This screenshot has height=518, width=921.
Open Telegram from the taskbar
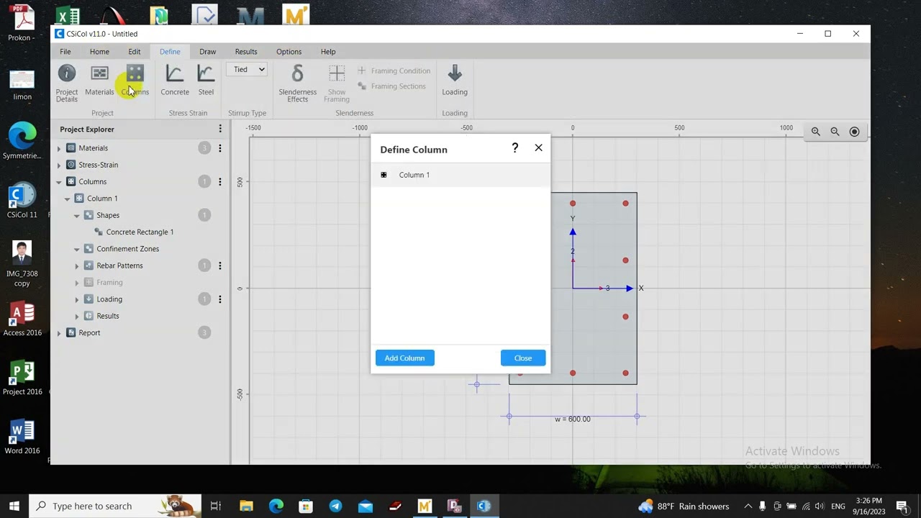(335, 506)
